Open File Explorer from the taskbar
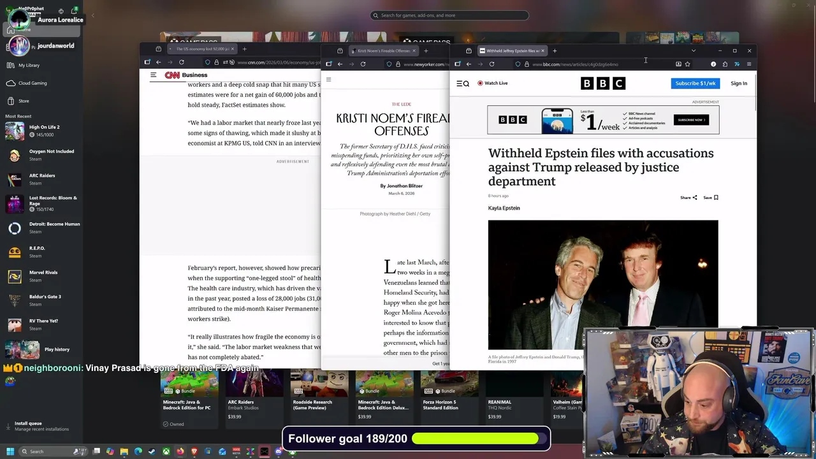Screen dimensions: 816x459 (124, 451)
